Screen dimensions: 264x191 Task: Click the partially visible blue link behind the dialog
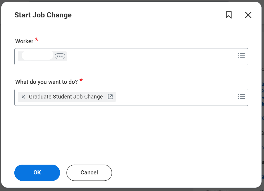click(262, 85)
